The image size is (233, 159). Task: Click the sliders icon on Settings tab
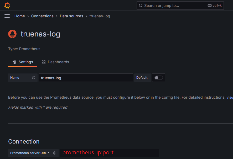[14, 62]
